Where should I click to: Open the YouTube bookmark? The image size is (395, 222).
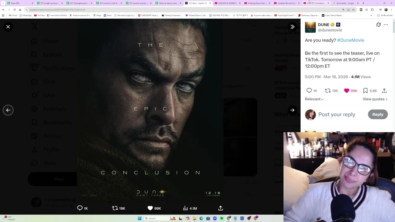39,15
